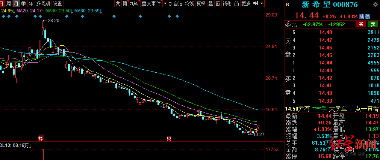Click the 陆 badge next to the price change
Image resolution: width=380 pixels, height=160 pixels.
[x=361, y=16]
